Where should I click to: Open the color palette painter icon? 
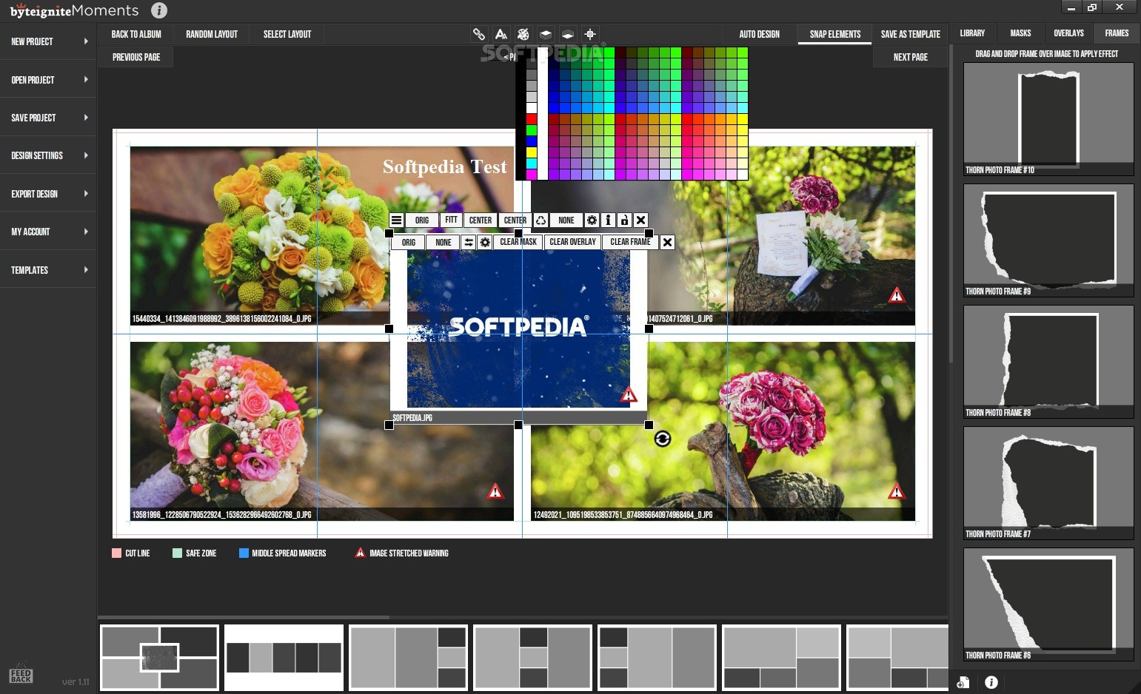click(x=523, y=34)
